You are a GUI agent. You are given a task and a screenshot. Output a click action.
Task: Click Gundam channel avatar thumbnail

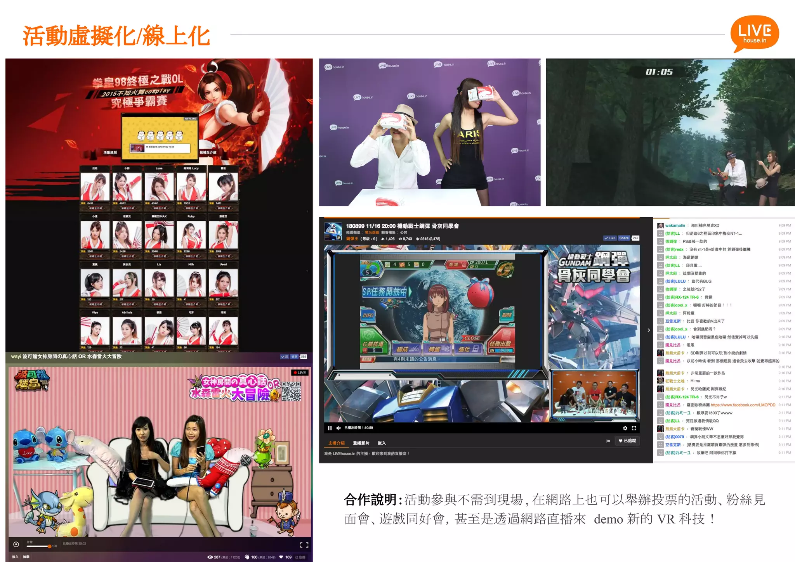pos(333,232)
